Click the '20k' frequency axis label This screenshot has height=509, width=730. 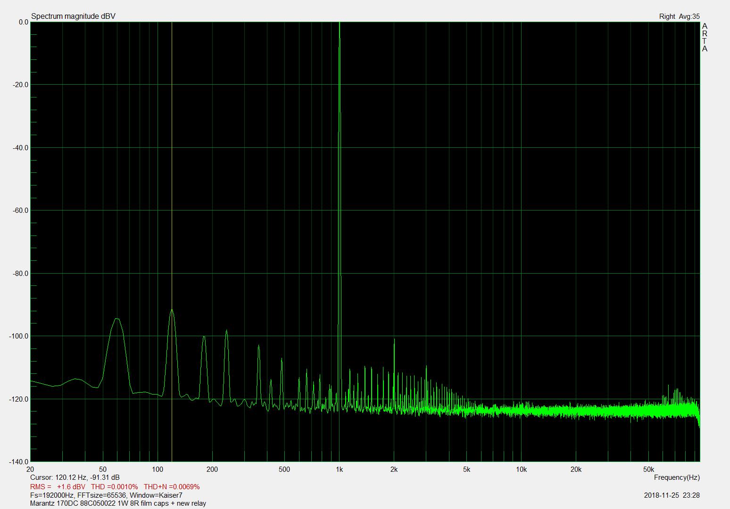click(x=576, y=469)
